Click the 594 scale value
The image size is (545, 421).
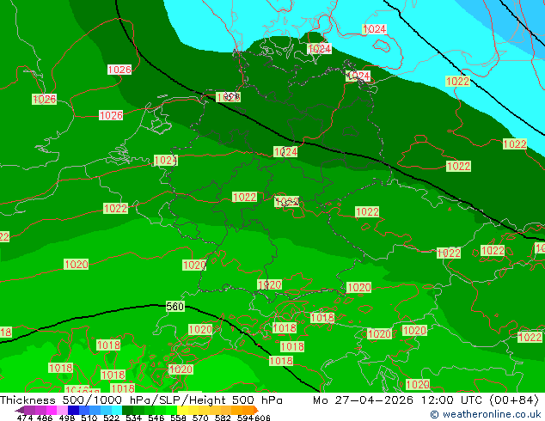(x=245, y=418)
